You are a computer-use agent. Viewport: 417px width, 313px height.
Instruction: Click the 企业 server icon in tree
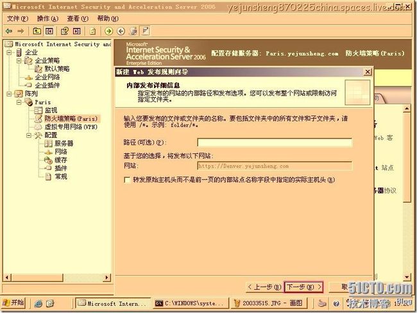19,53
